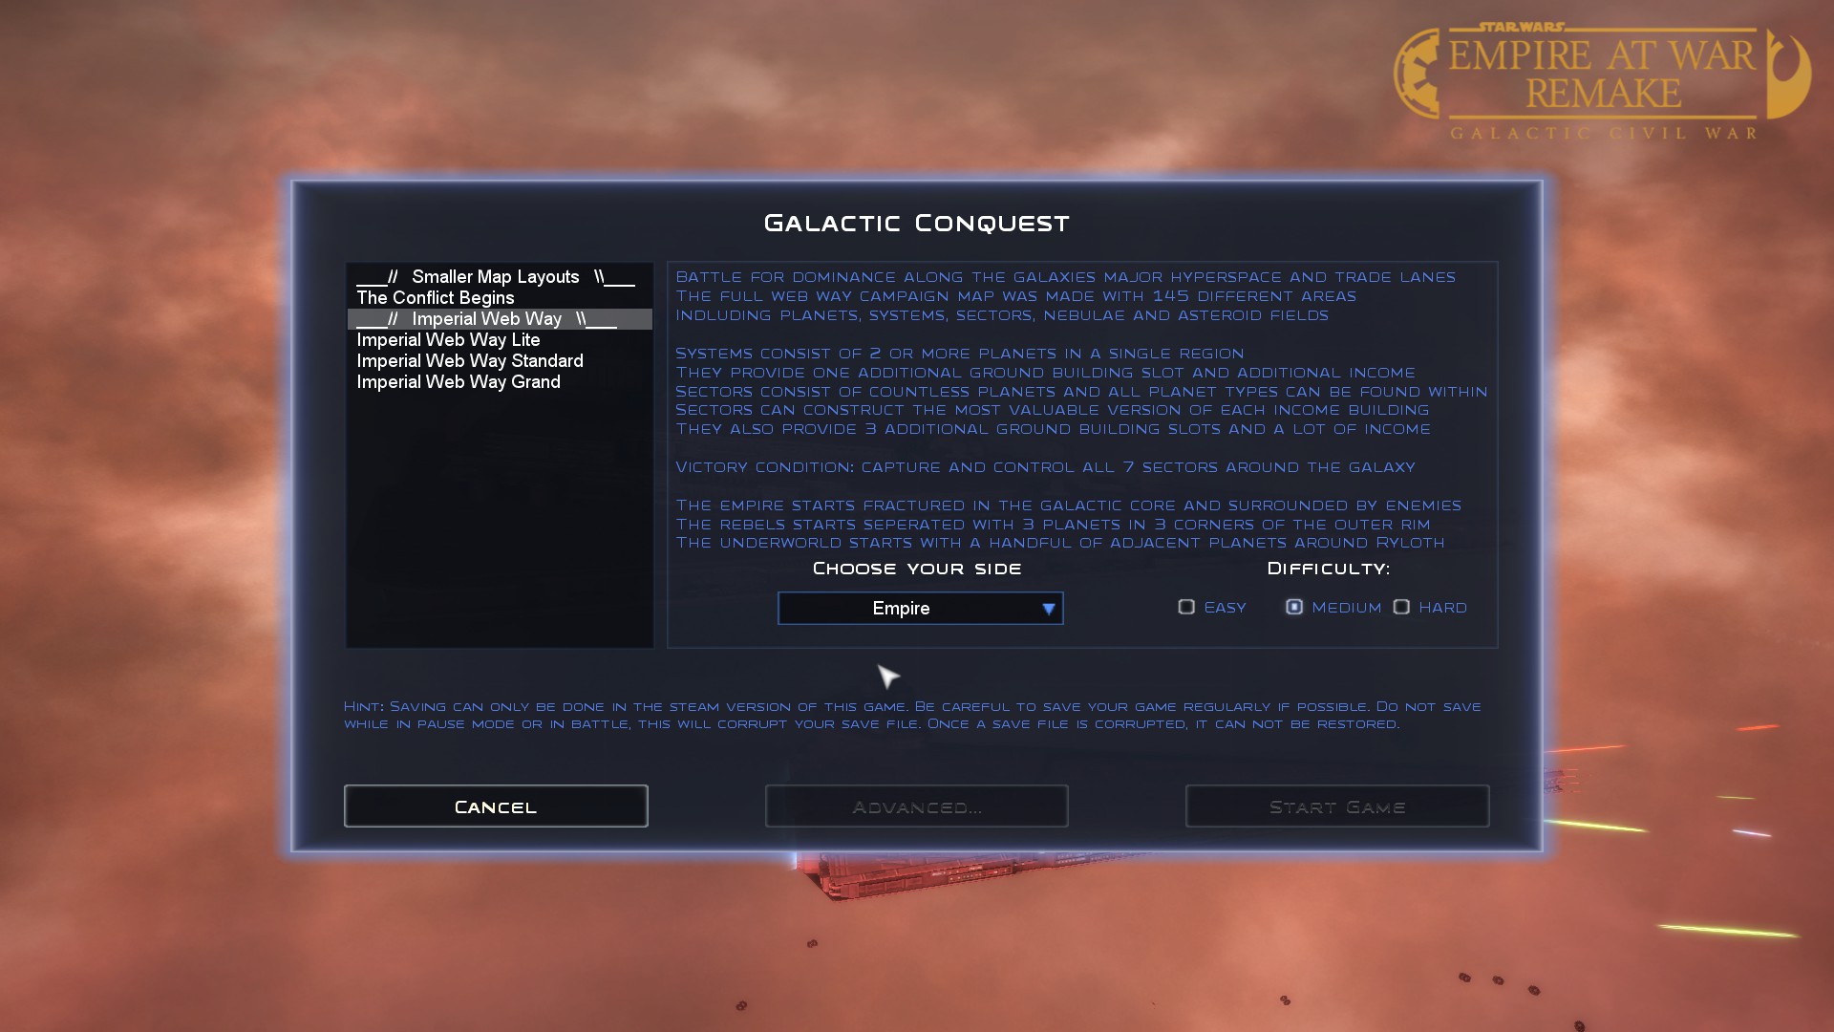The width and height of the screenshot is (1834, 1032).
Task: Expand Smaller Map Layouts section
Action: 495,276
